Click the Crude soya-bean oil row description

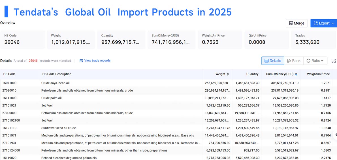56,83
